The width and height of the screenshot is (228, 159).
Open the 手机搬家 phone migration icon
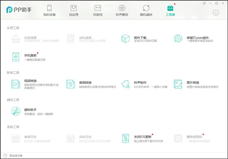pyautogui.click(x=16, y=57)
